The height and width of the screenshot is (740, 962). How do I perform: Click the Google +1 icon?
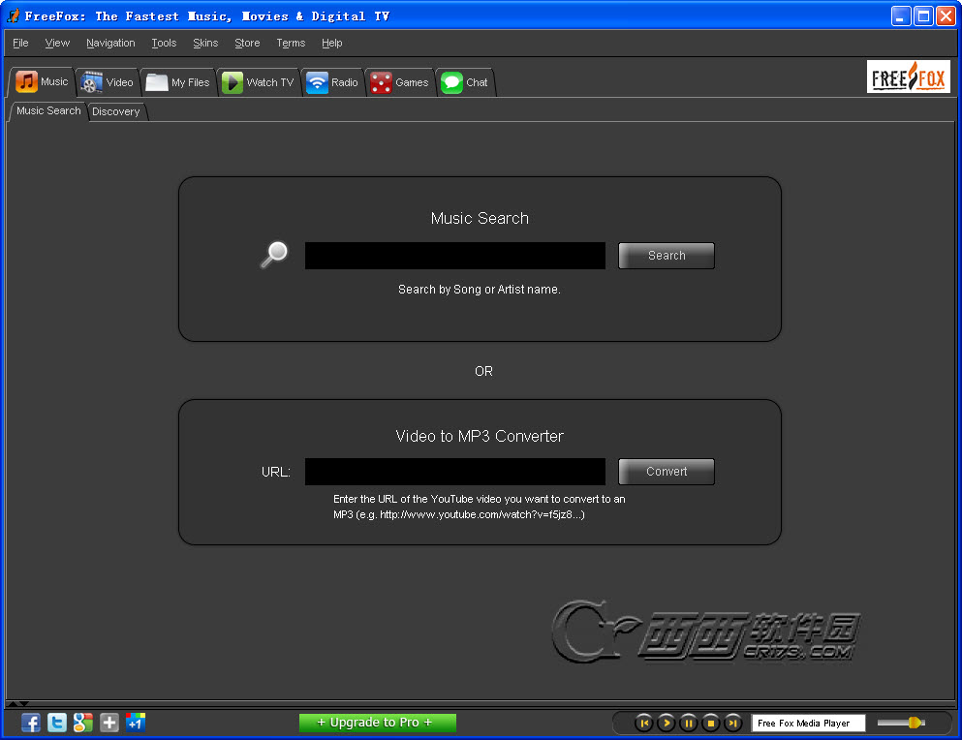[135, 723]
